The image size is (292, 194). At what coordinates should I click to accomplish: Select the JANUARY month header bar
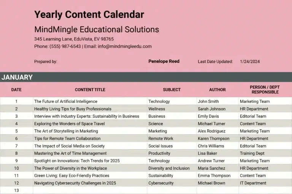pyautogui.click(x=146, y=77)
